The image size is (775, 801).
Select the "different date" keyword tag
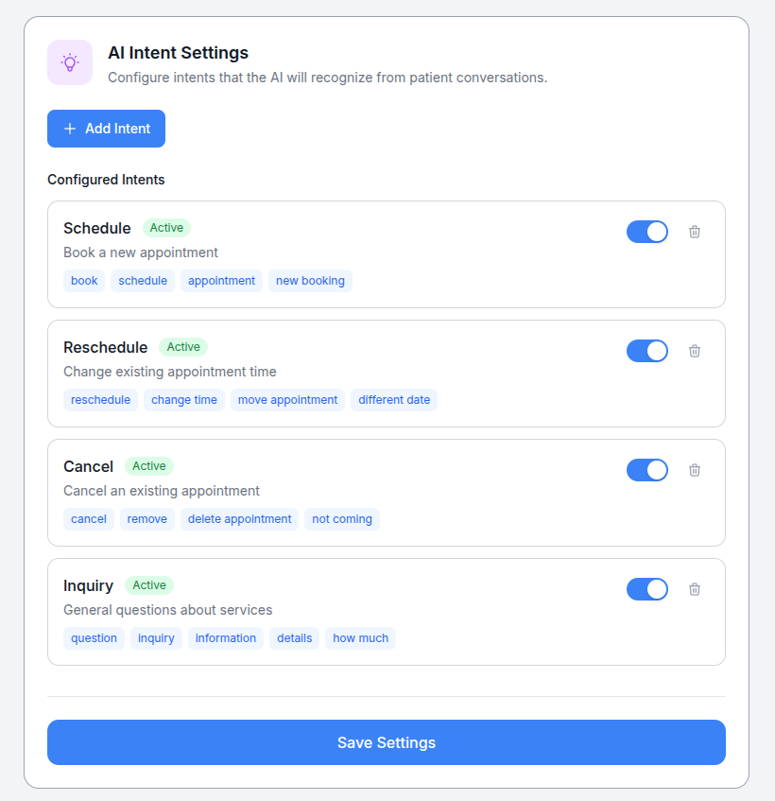point(394,399)
